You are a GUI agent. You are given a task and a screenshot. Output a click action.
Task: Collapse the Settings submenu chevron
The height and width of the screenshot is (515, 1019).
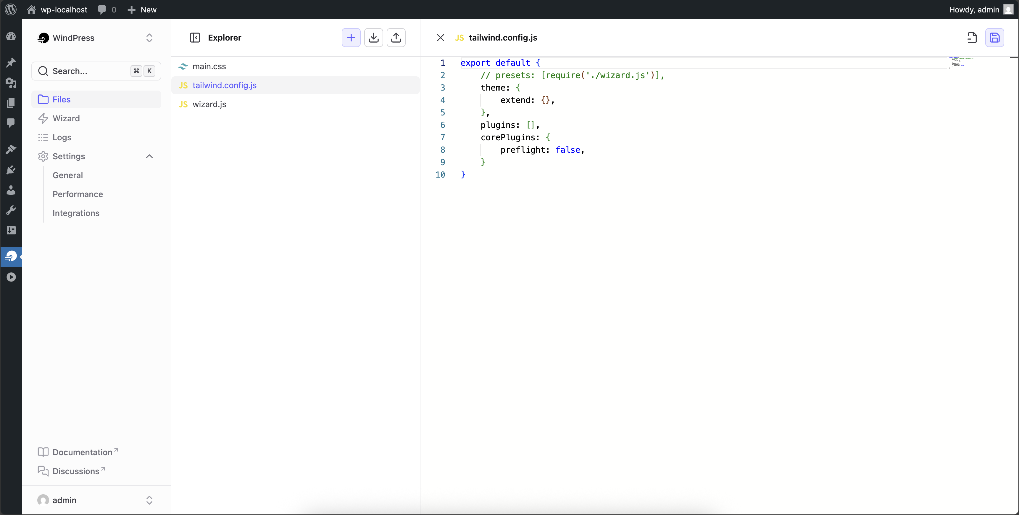click(149, 156)
